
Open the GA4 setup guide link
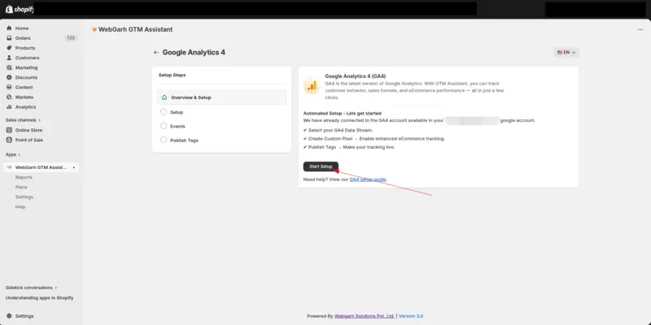(x=368, y=180)
